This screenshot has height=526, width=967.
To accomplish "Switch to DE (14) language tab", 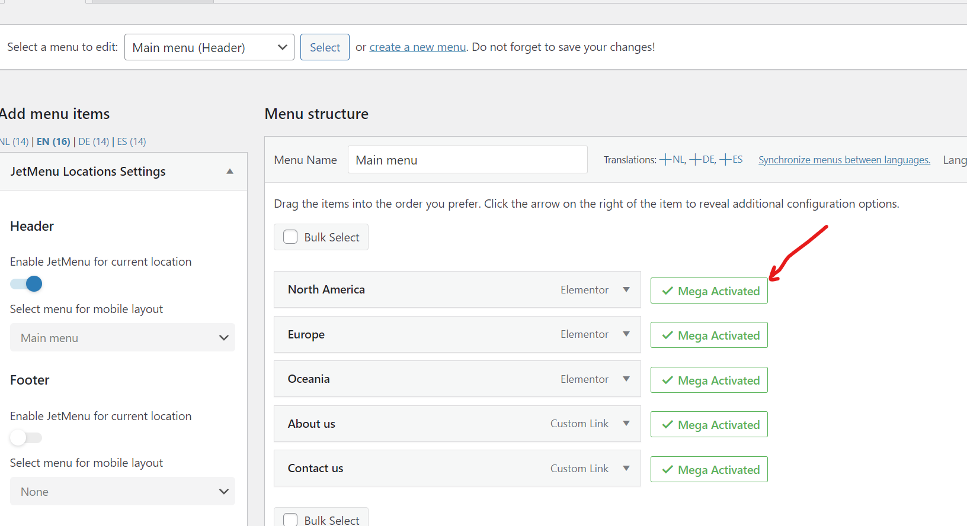I will [x=94, y=141].
